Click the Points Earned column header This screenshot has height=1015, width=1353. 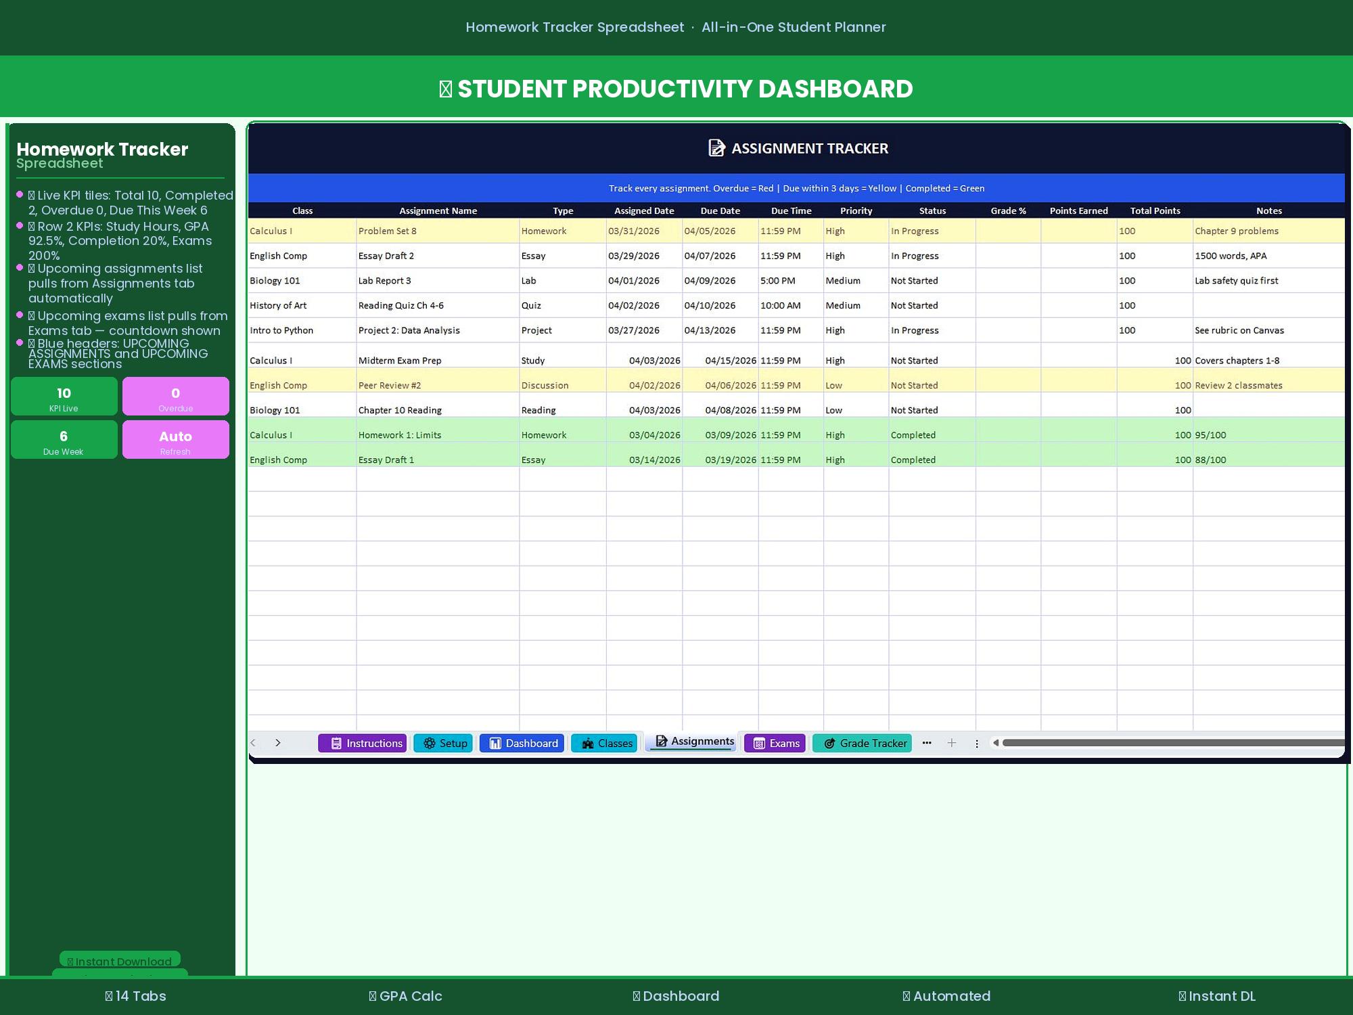tap(1079, 210)
